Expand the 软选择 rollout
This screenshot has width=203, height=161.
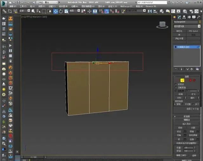tap(187, 116)
